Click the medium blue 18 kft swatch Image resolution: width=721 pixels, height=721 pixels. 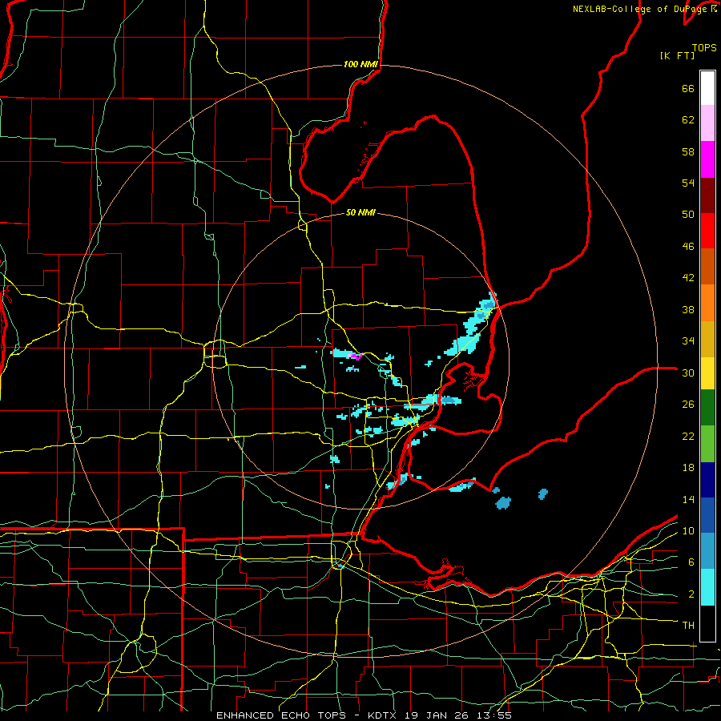[707, 515]
